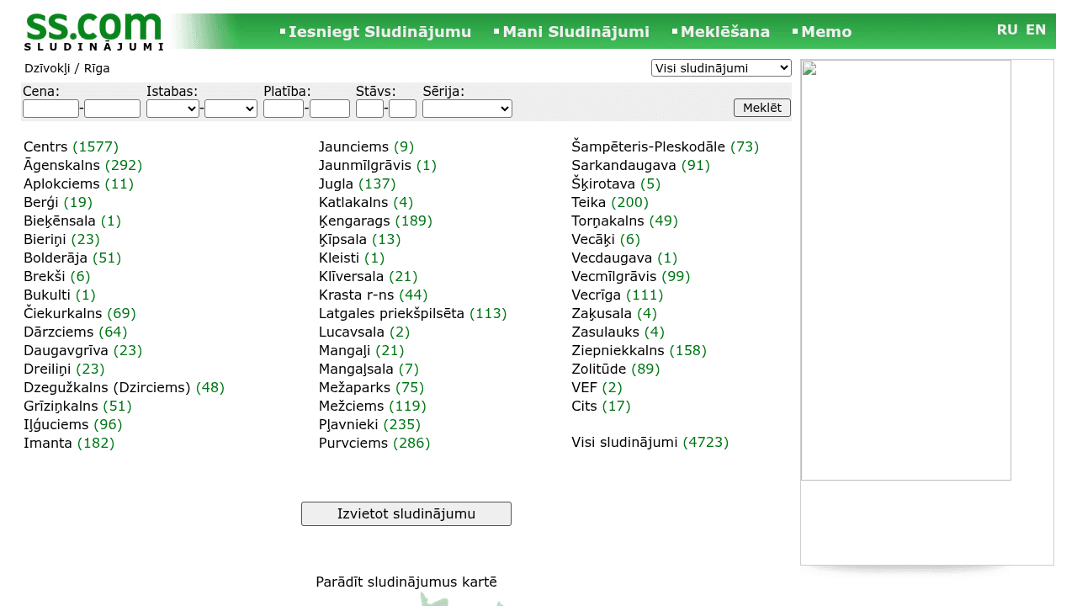This screenshot has height=606, width=1077.
Task: Focus the maximum Cena input field
Action: pyautogui.click(x=112, y=109)
